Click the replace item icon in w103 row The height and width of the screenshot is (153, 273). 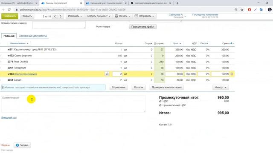tap(107, 74)
